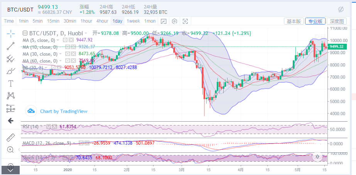Remove the MA (5, close, 0) indicator

(x=71, y=40)
